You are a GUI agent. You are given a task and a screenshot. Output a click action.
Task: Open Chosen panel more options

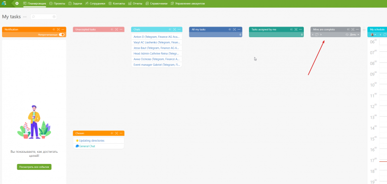tap(121, 133)
